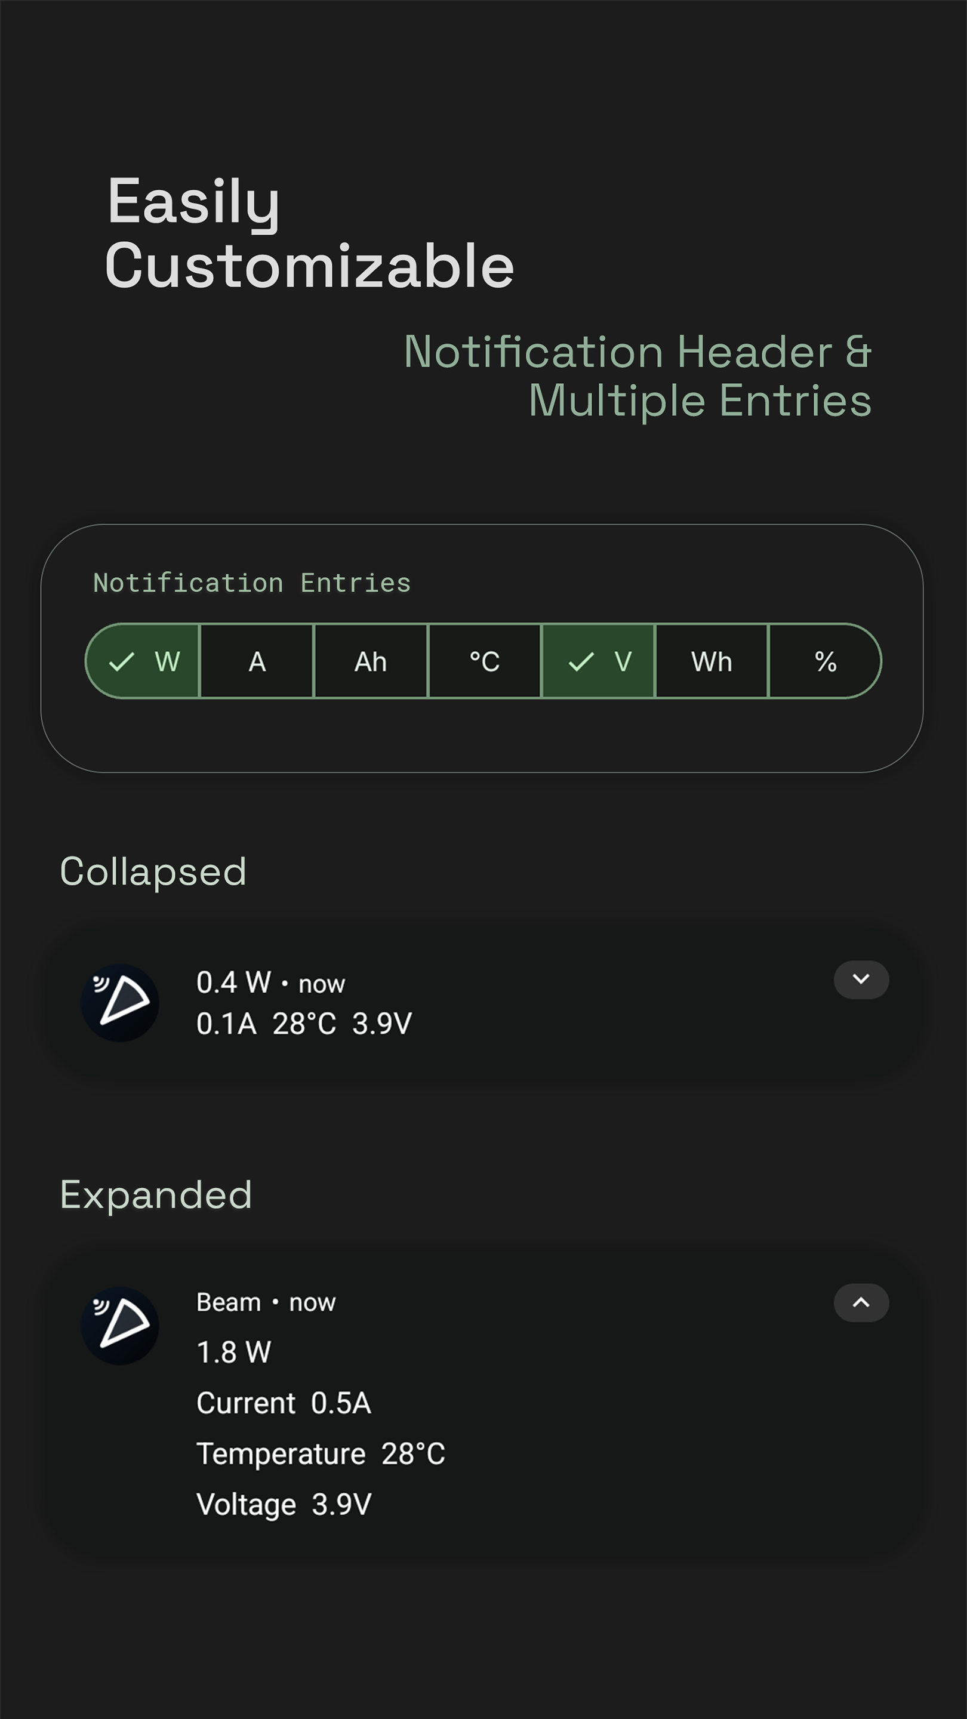Collapse the expanded Beam notification
967x1719 pixels.
pos(861,1302)
